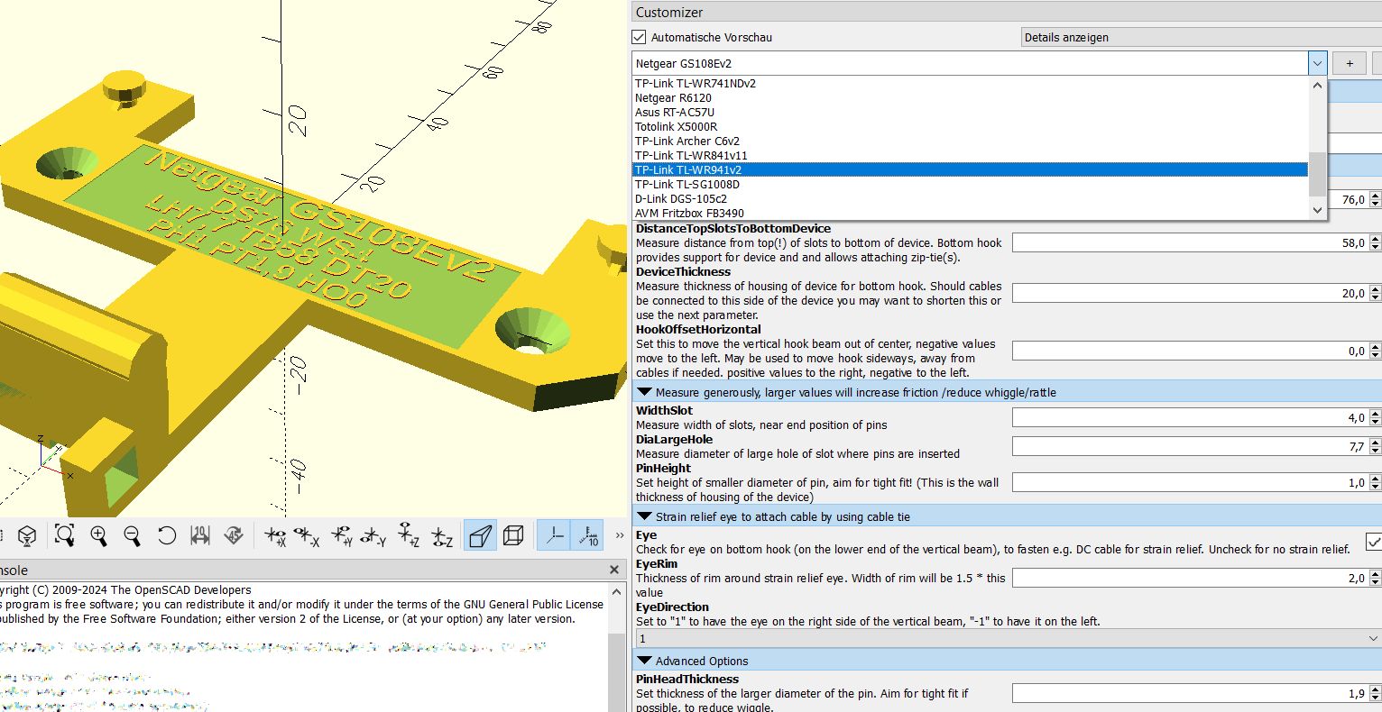
Task: Choose AVM Fritzbox FB3490 preset
Action: tap(689, 214)
